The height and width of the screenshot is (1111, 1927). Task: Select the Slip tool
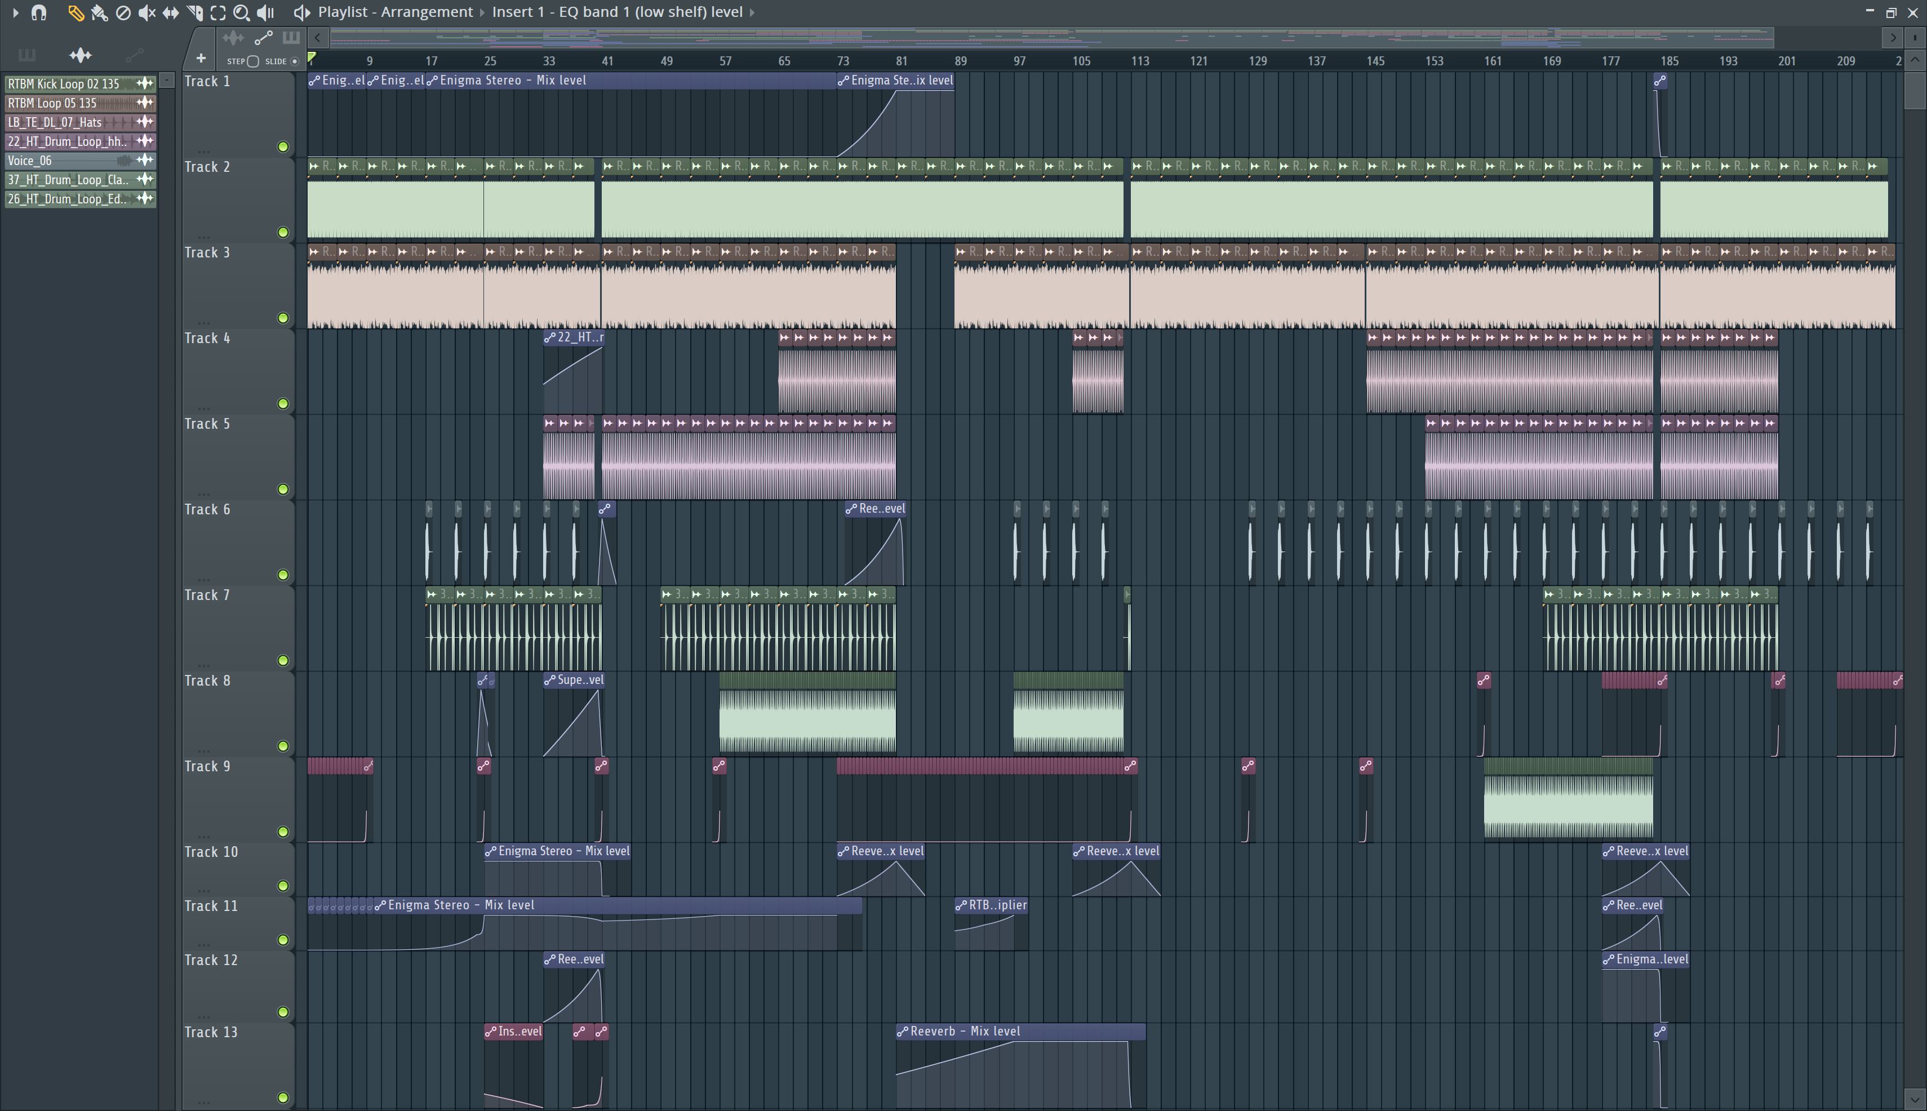(170, 12)
